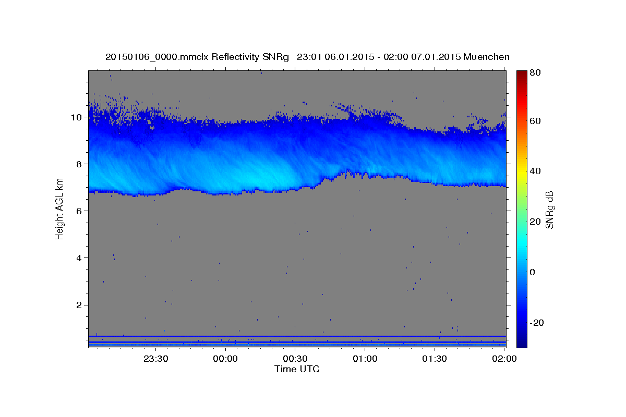The height and width of the screenshot is (417, 626).
Task: Click the plot title text
Action: point(307,57)
